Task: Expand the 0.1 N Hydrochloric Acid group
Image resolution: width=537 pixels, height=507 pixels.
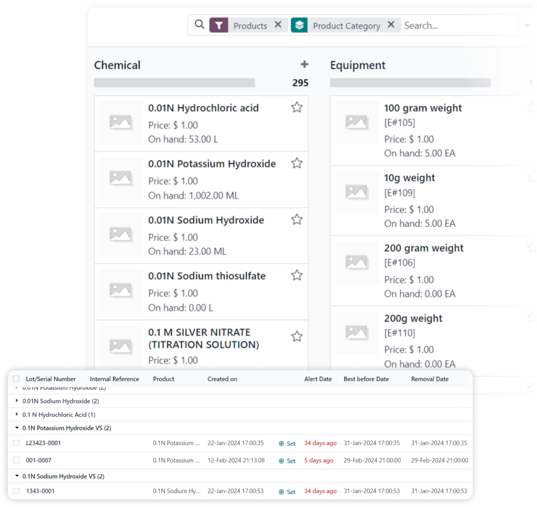Action: [17, 414]
